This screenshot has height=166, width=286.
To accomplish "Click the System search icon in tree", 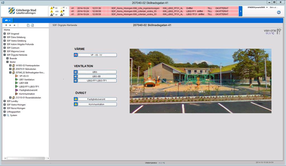I will coord(8,115).
